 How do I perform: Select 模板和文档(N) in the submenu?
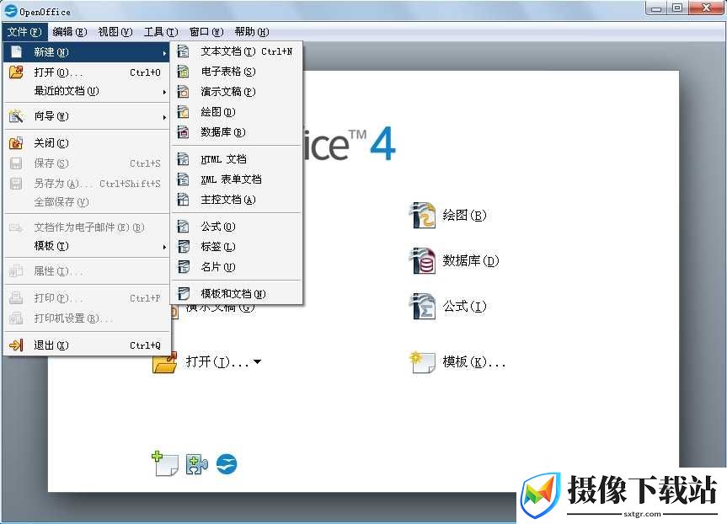(237, 293)
